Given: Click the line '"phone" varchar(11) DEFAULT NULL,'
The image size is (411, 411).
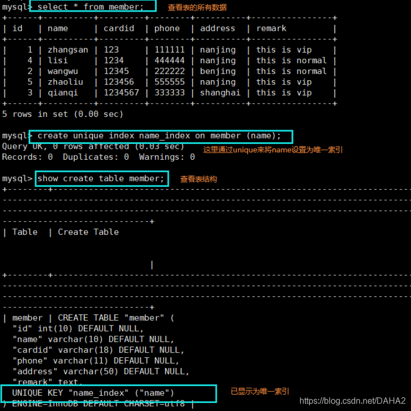Looking at the screenshot, I should click(96, 361).
